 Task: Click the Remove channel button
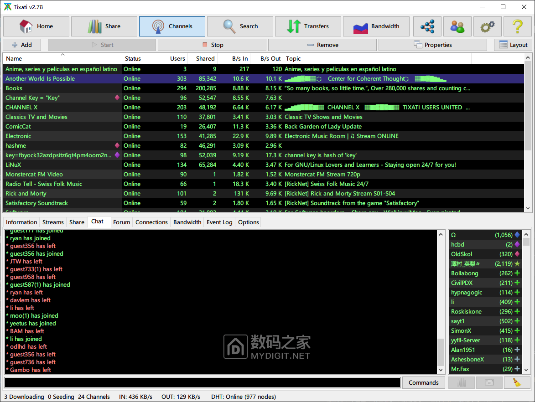point(322,45)
